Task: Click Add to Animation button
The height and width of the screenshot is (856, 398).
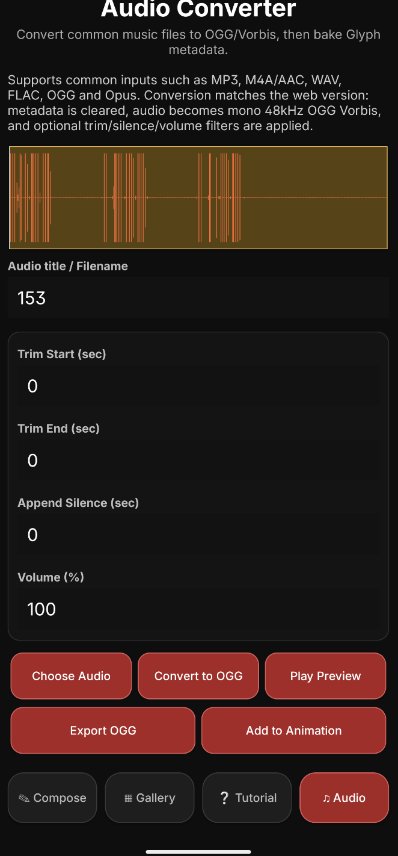Action: click(x=293, y=730)
